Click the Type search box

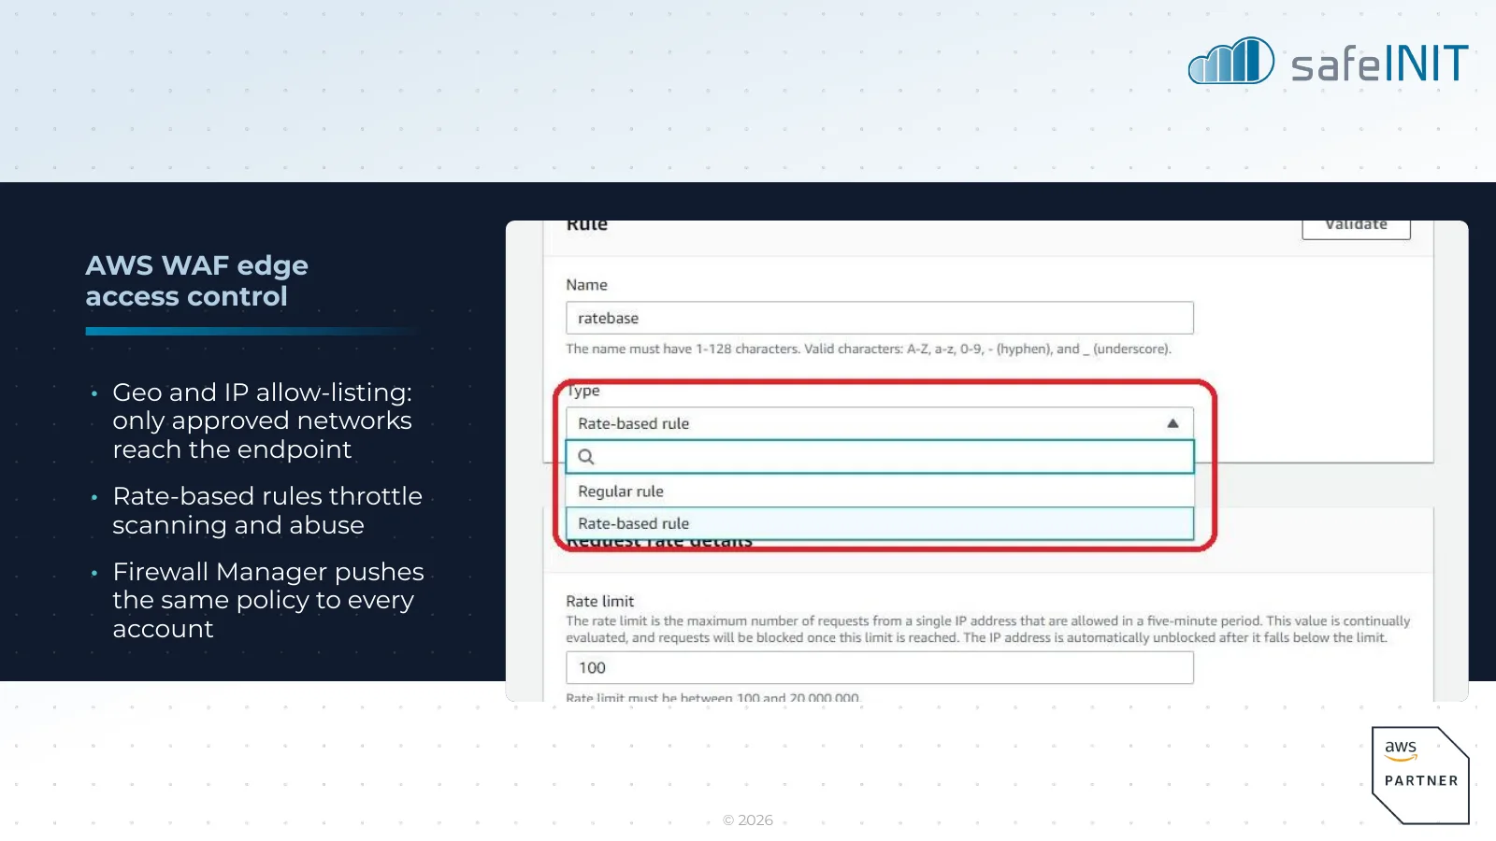pos(879,457)
